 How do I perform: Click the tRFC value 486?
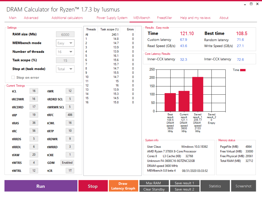pyautogui.click(x=70, y=115)
